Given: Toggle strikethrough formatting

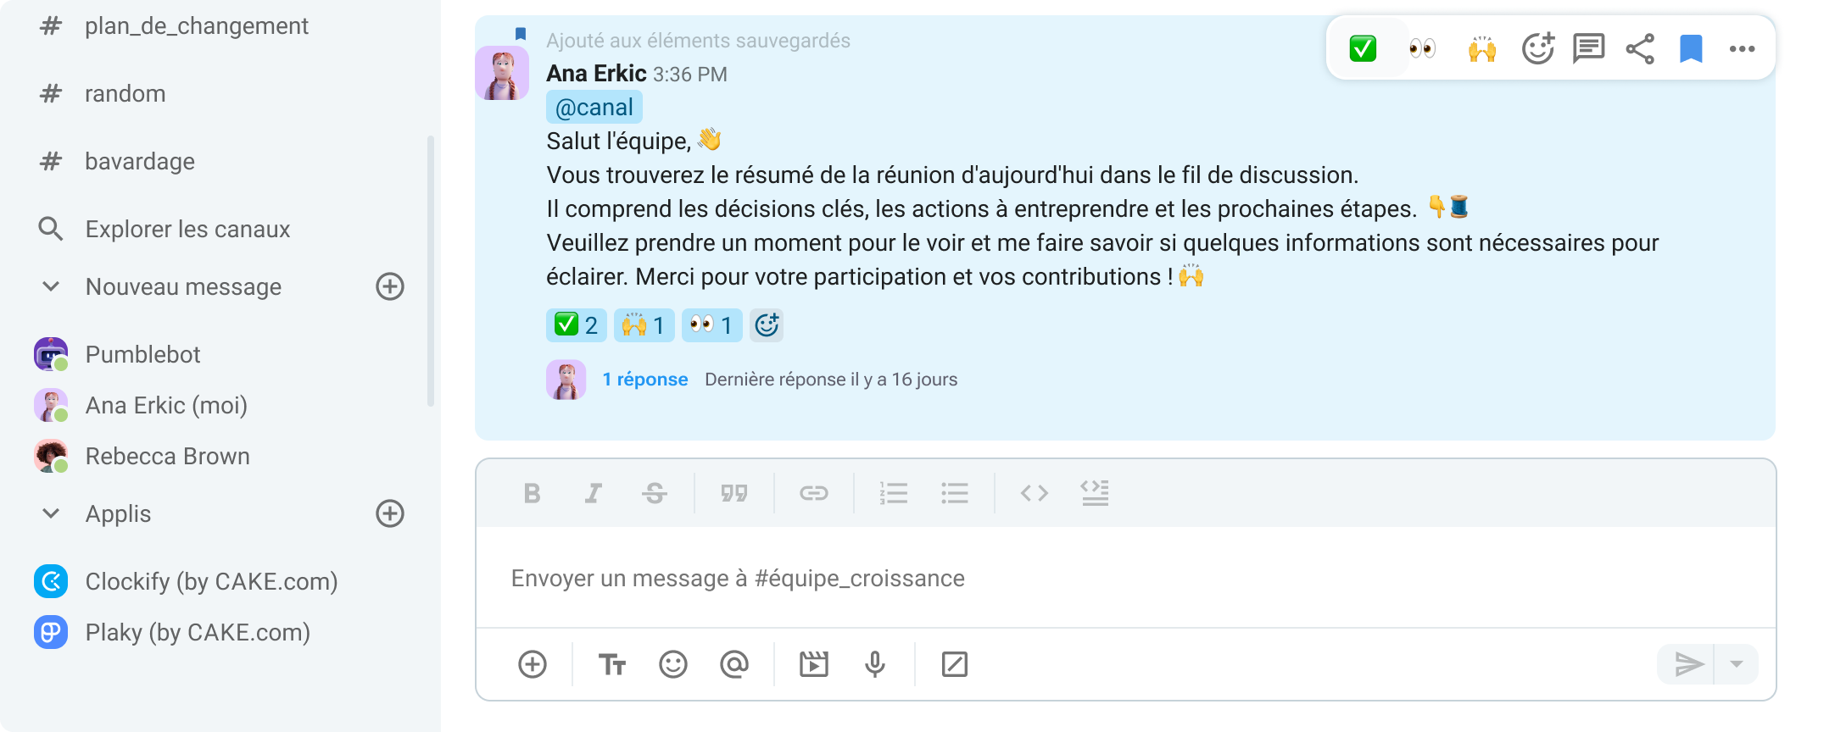Looking at the screenshot, I should tap(655, 493).
